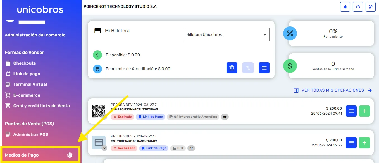Click the unicobros logo
This screenshot has width=379, height=163.
pos(40,9)
